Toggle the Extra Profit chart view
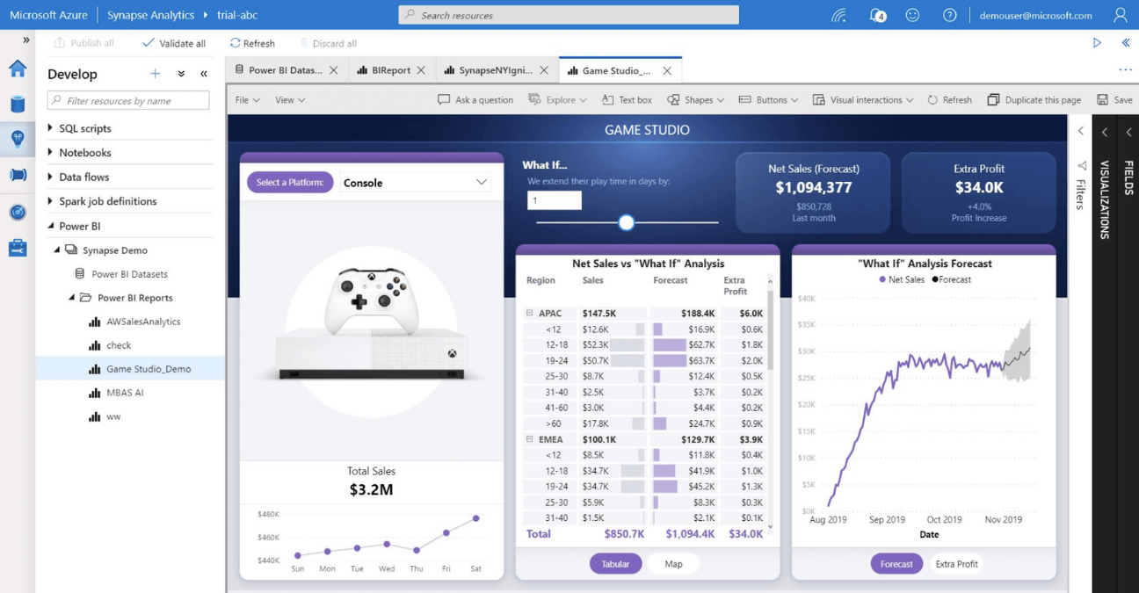The width and height of the screenshot is (1139, 593). (956, 564)
